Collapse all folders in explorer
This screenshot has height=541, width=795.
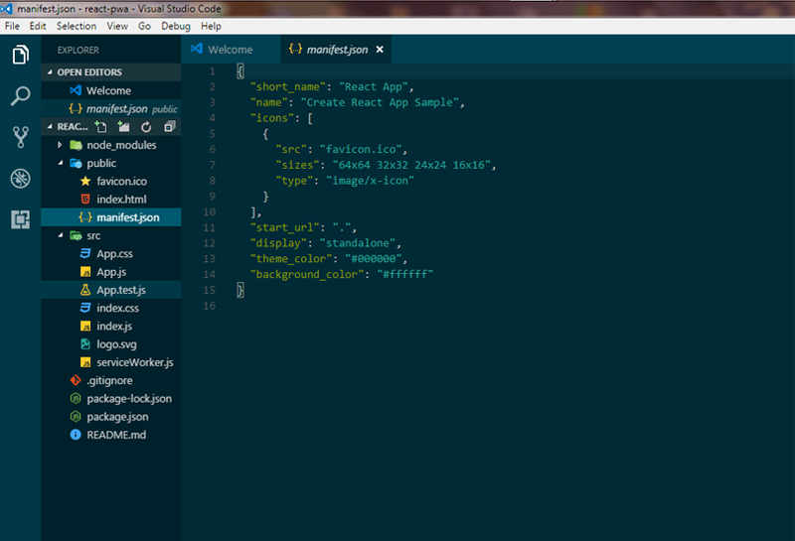pyautogui.click(x=169, y=127)
